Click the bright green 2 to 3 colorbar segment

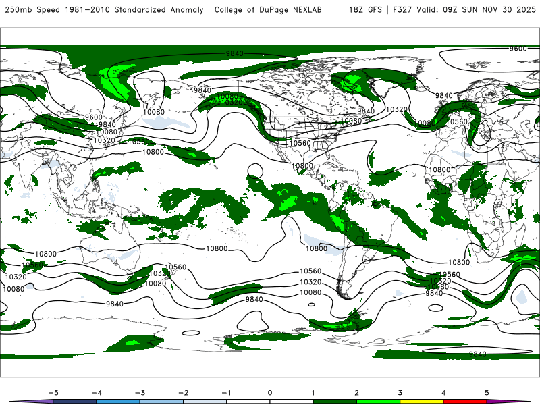(x=378, y=402)
